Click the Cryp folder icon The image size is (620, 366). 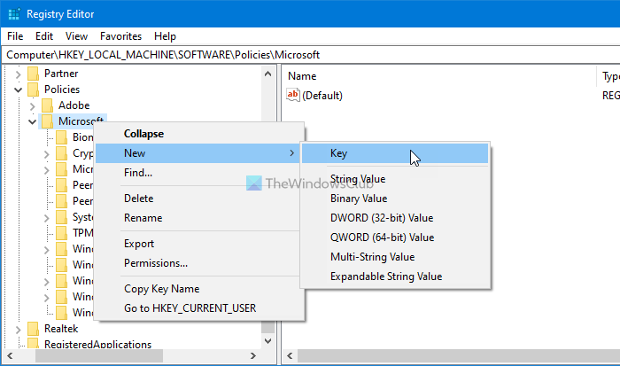62,153
